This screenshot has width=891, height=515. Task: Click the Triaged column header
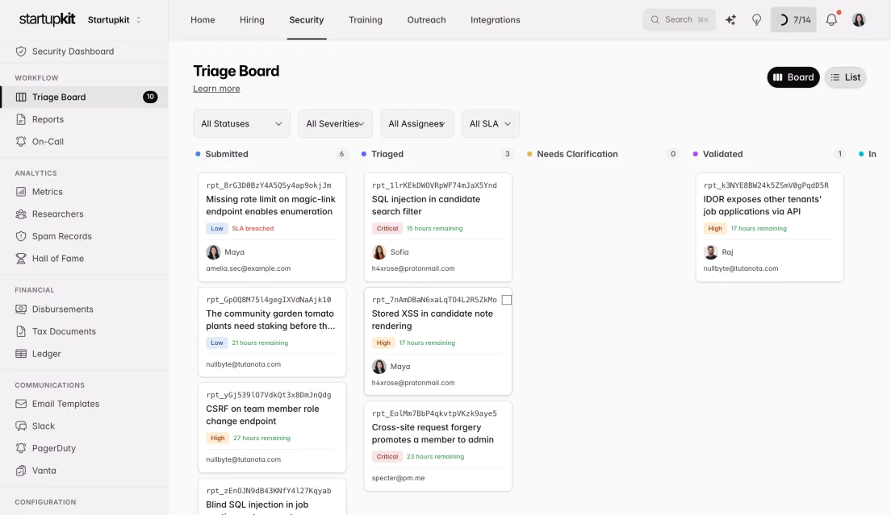pos(387,154)
